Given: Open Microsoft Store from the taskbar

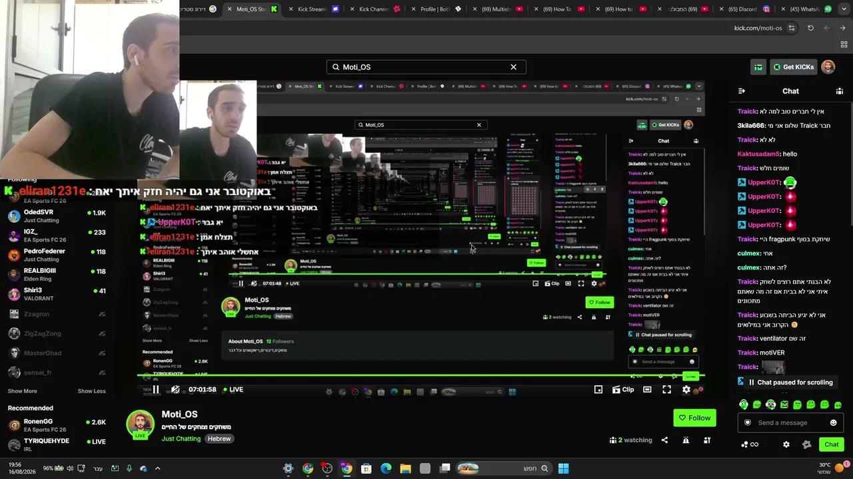Looking at the screenshot, I should click(366, 468).
